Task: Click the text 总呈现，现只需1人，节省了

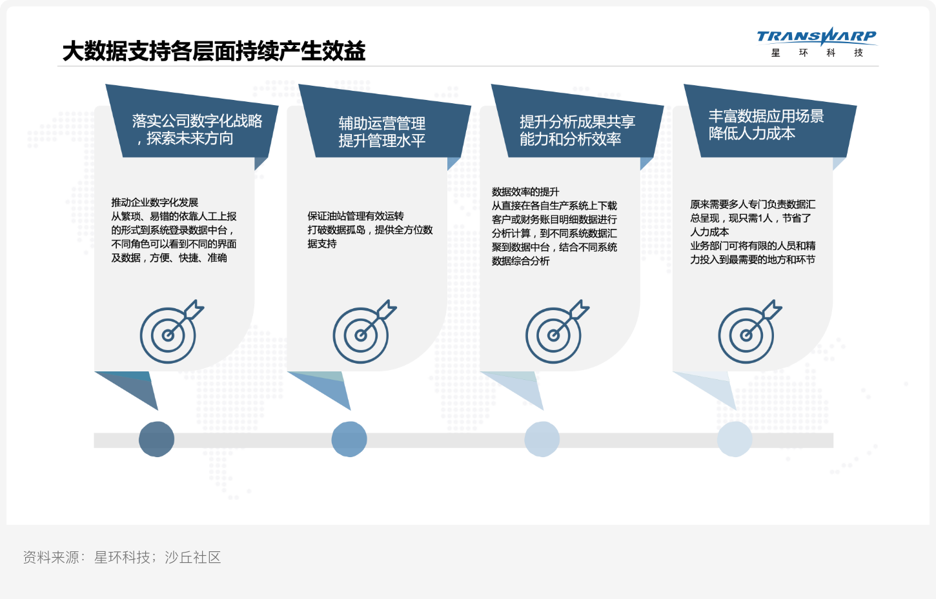Action: pos(751,218)
